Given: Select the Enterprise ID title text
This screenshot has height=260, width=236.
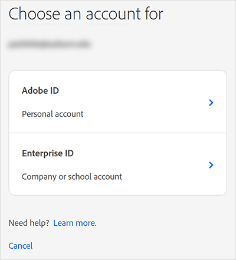Looking at the screenshot, I should click(48, 153).
